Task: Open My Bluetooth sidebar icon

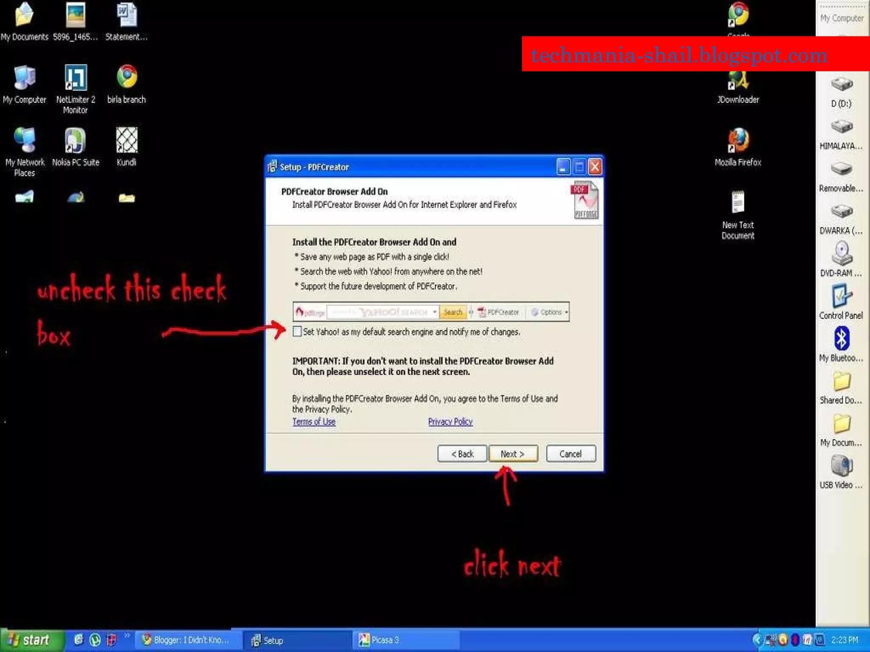Action: tap(841, 339)
